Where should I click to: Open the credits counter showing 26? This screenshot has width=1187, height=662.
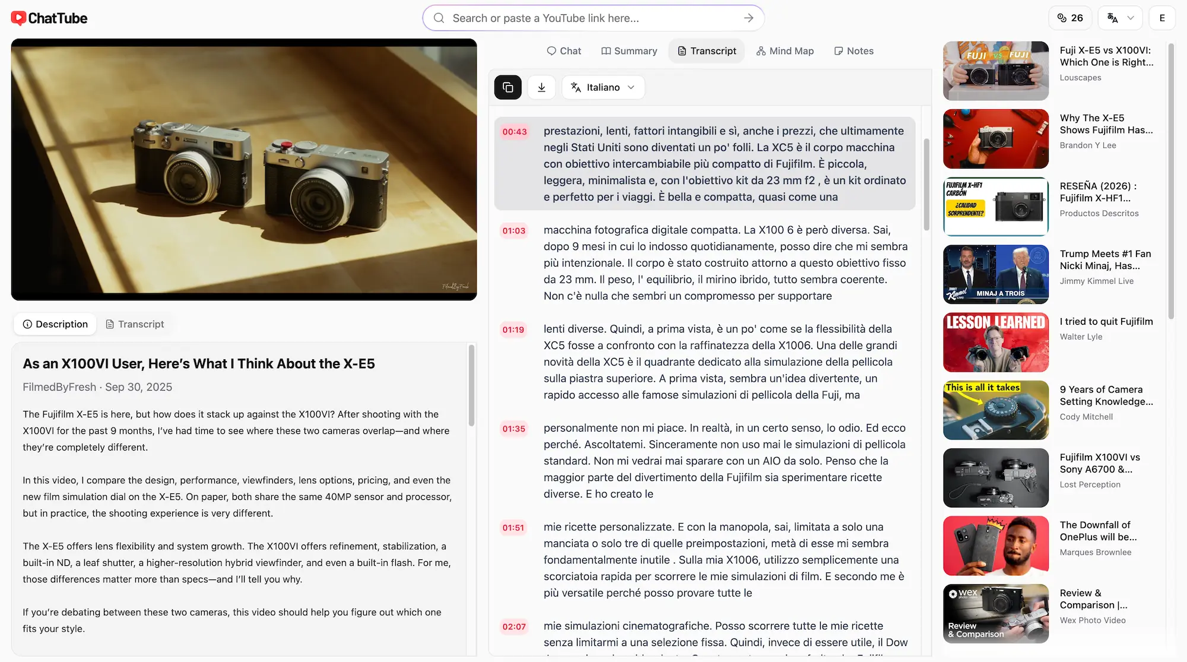pyautogui.click(x=1070, y=18)
